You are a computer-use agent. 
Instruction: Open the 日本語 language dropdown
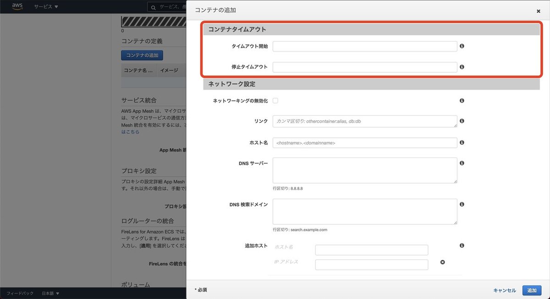coord(50,293)
